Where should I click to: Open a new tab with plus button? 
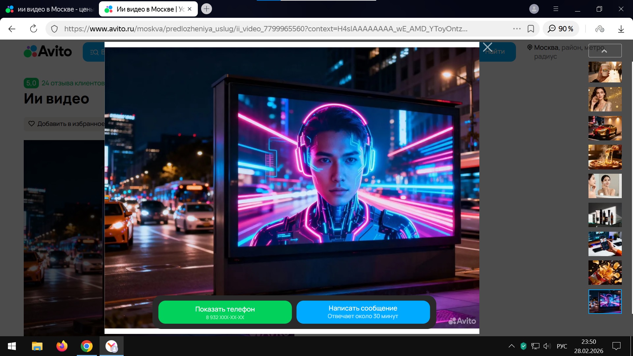point(206,9)
